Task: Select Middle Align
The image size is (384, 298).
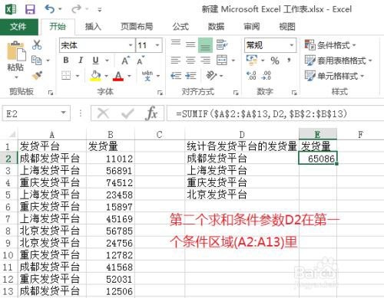Action: coord(190,45)
